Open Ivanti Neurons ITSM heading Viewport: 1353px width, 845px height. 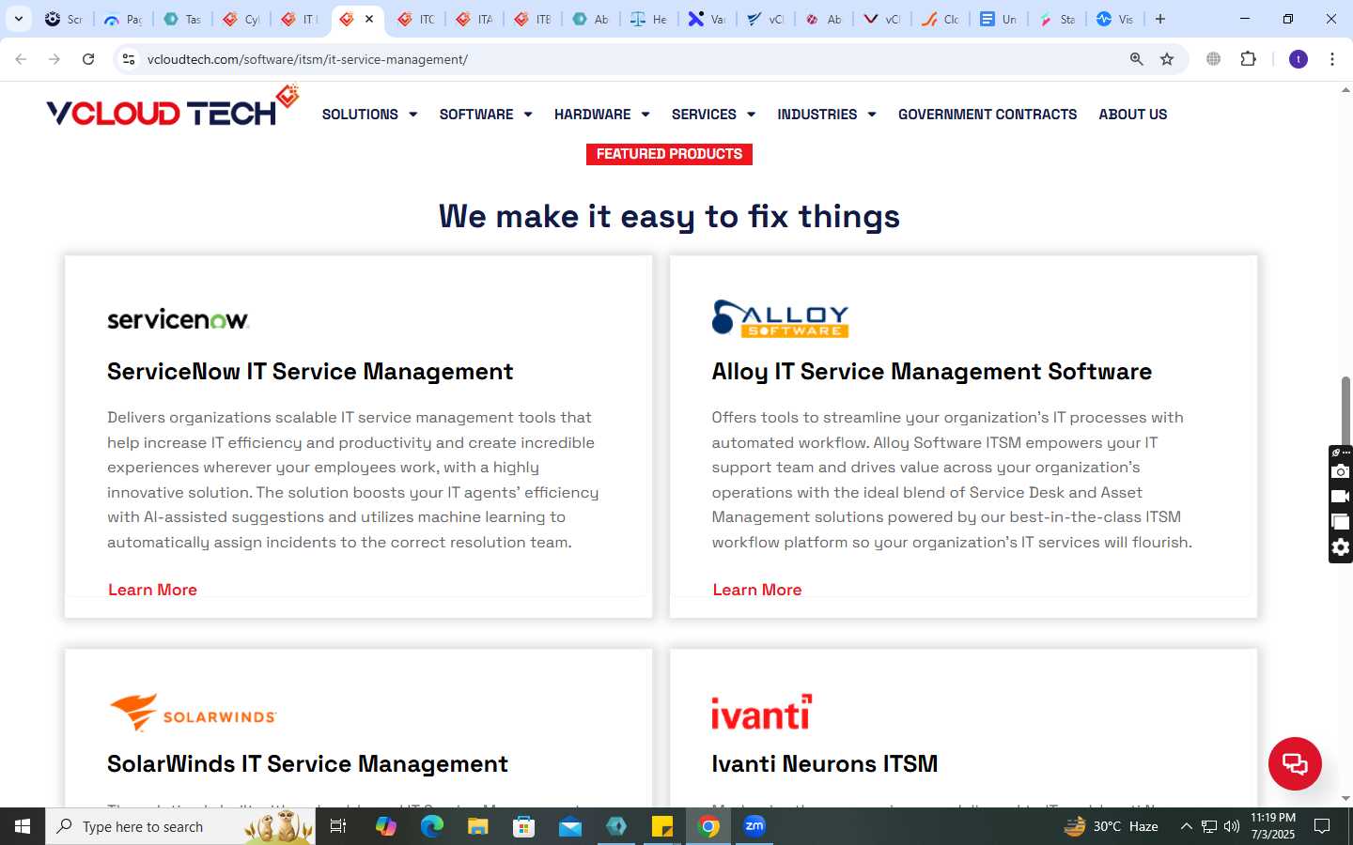pos(825,764)
